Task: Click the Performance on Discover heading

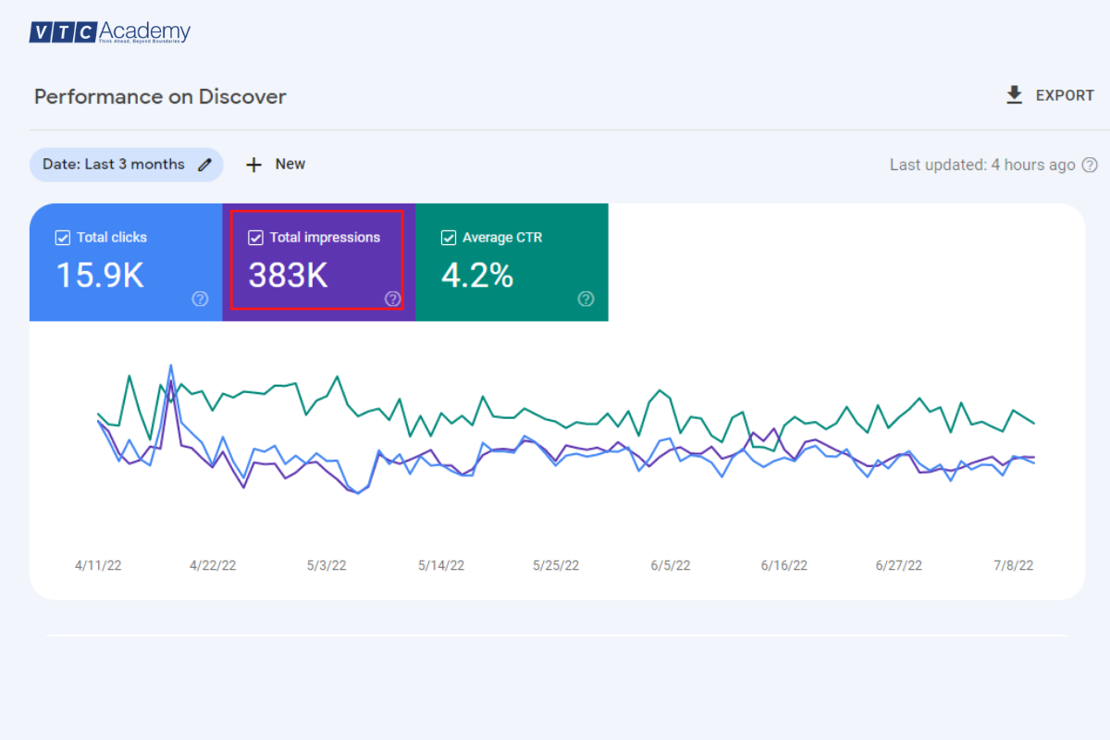Action: (x=159, y=96)
